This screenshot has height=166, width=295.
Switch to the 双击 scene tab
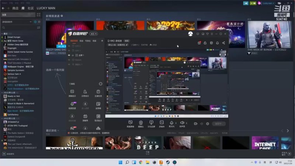pos(81,41)
